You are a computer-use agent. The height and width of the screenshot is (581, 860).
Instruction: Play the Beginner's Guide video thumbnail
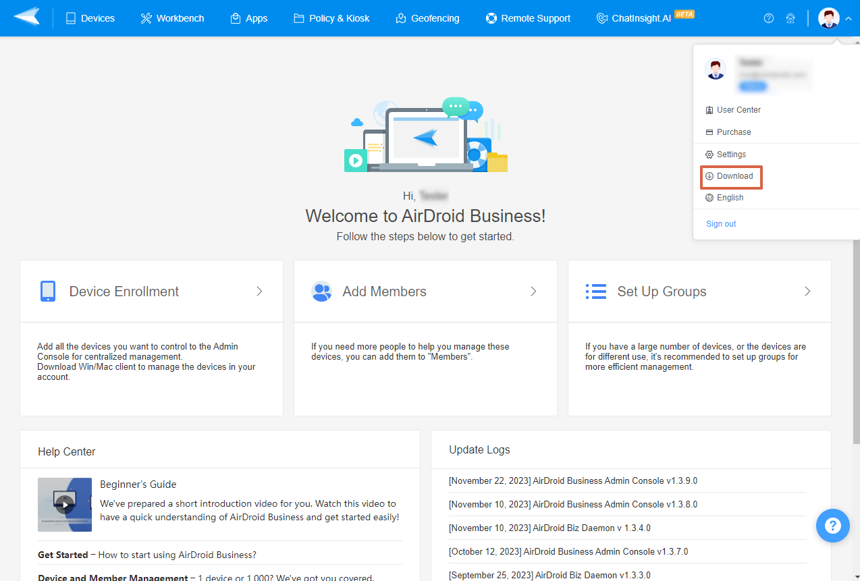coord(65,505)
